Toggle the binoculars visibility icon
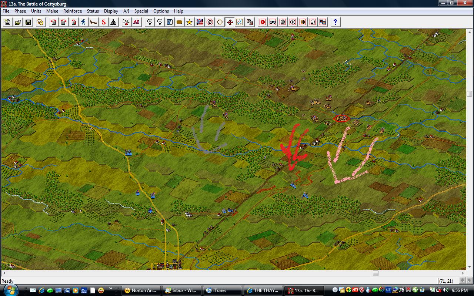This screenshot has height=296, width=474. [273, 22]
